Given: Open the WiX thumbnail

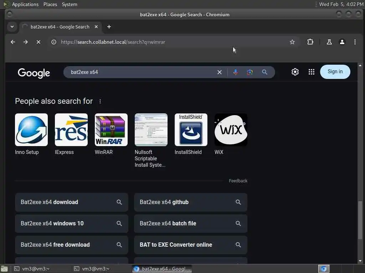Looking at the screenshot, I should [231, 129].
